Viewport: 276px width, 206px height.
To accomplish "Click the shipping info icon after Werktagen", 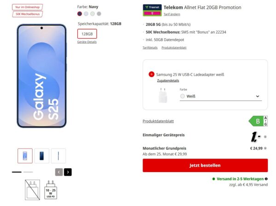I will coord(266,179).
